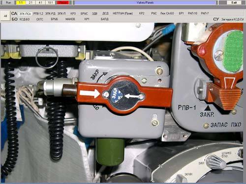The image size is (246, 184).
Task: Open the РПВ-1,2 panel tab
Action: 38,13
